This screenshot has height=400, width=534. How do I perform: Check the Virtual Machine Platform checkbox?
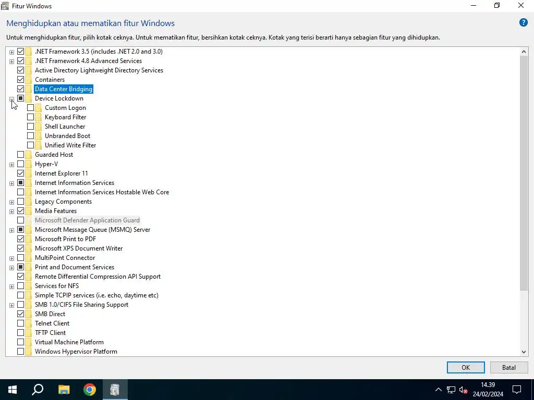(x=20, y=342)
